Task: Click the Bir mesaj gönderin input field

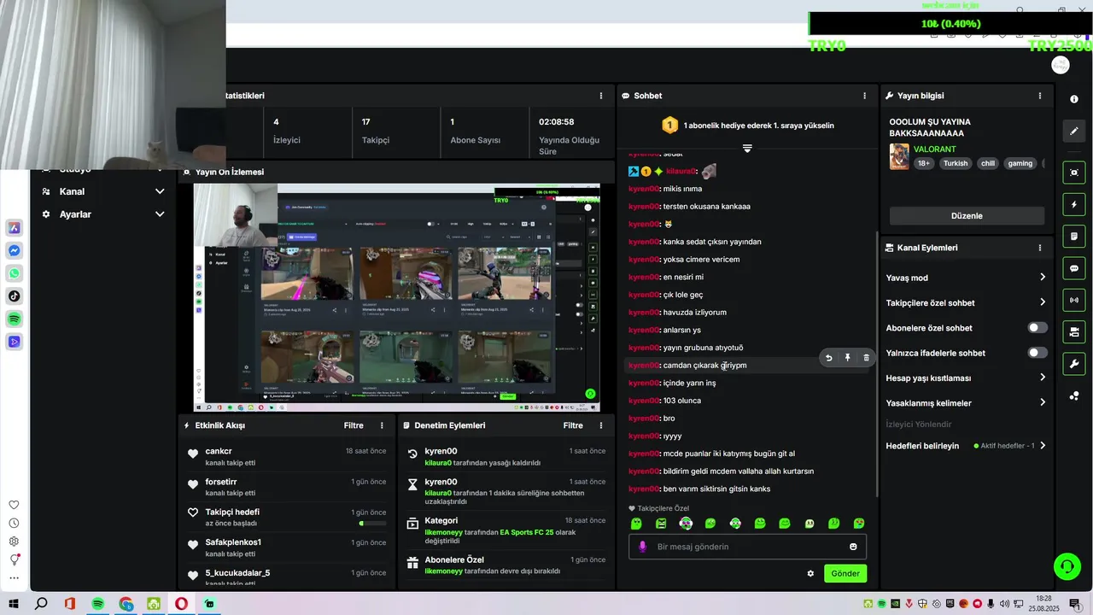Action: [747, 547]
